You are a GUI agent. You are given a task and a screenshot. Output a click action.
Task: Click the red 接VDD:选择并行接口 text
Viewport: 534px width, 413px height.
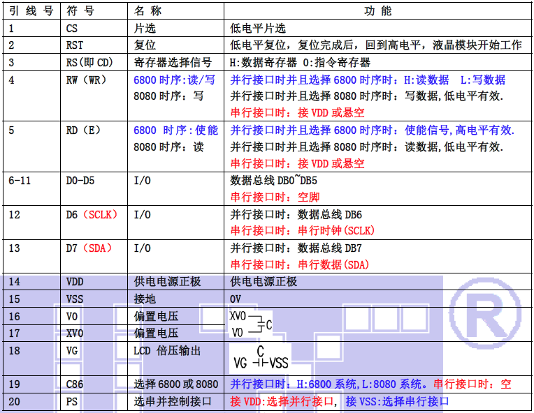283,401
